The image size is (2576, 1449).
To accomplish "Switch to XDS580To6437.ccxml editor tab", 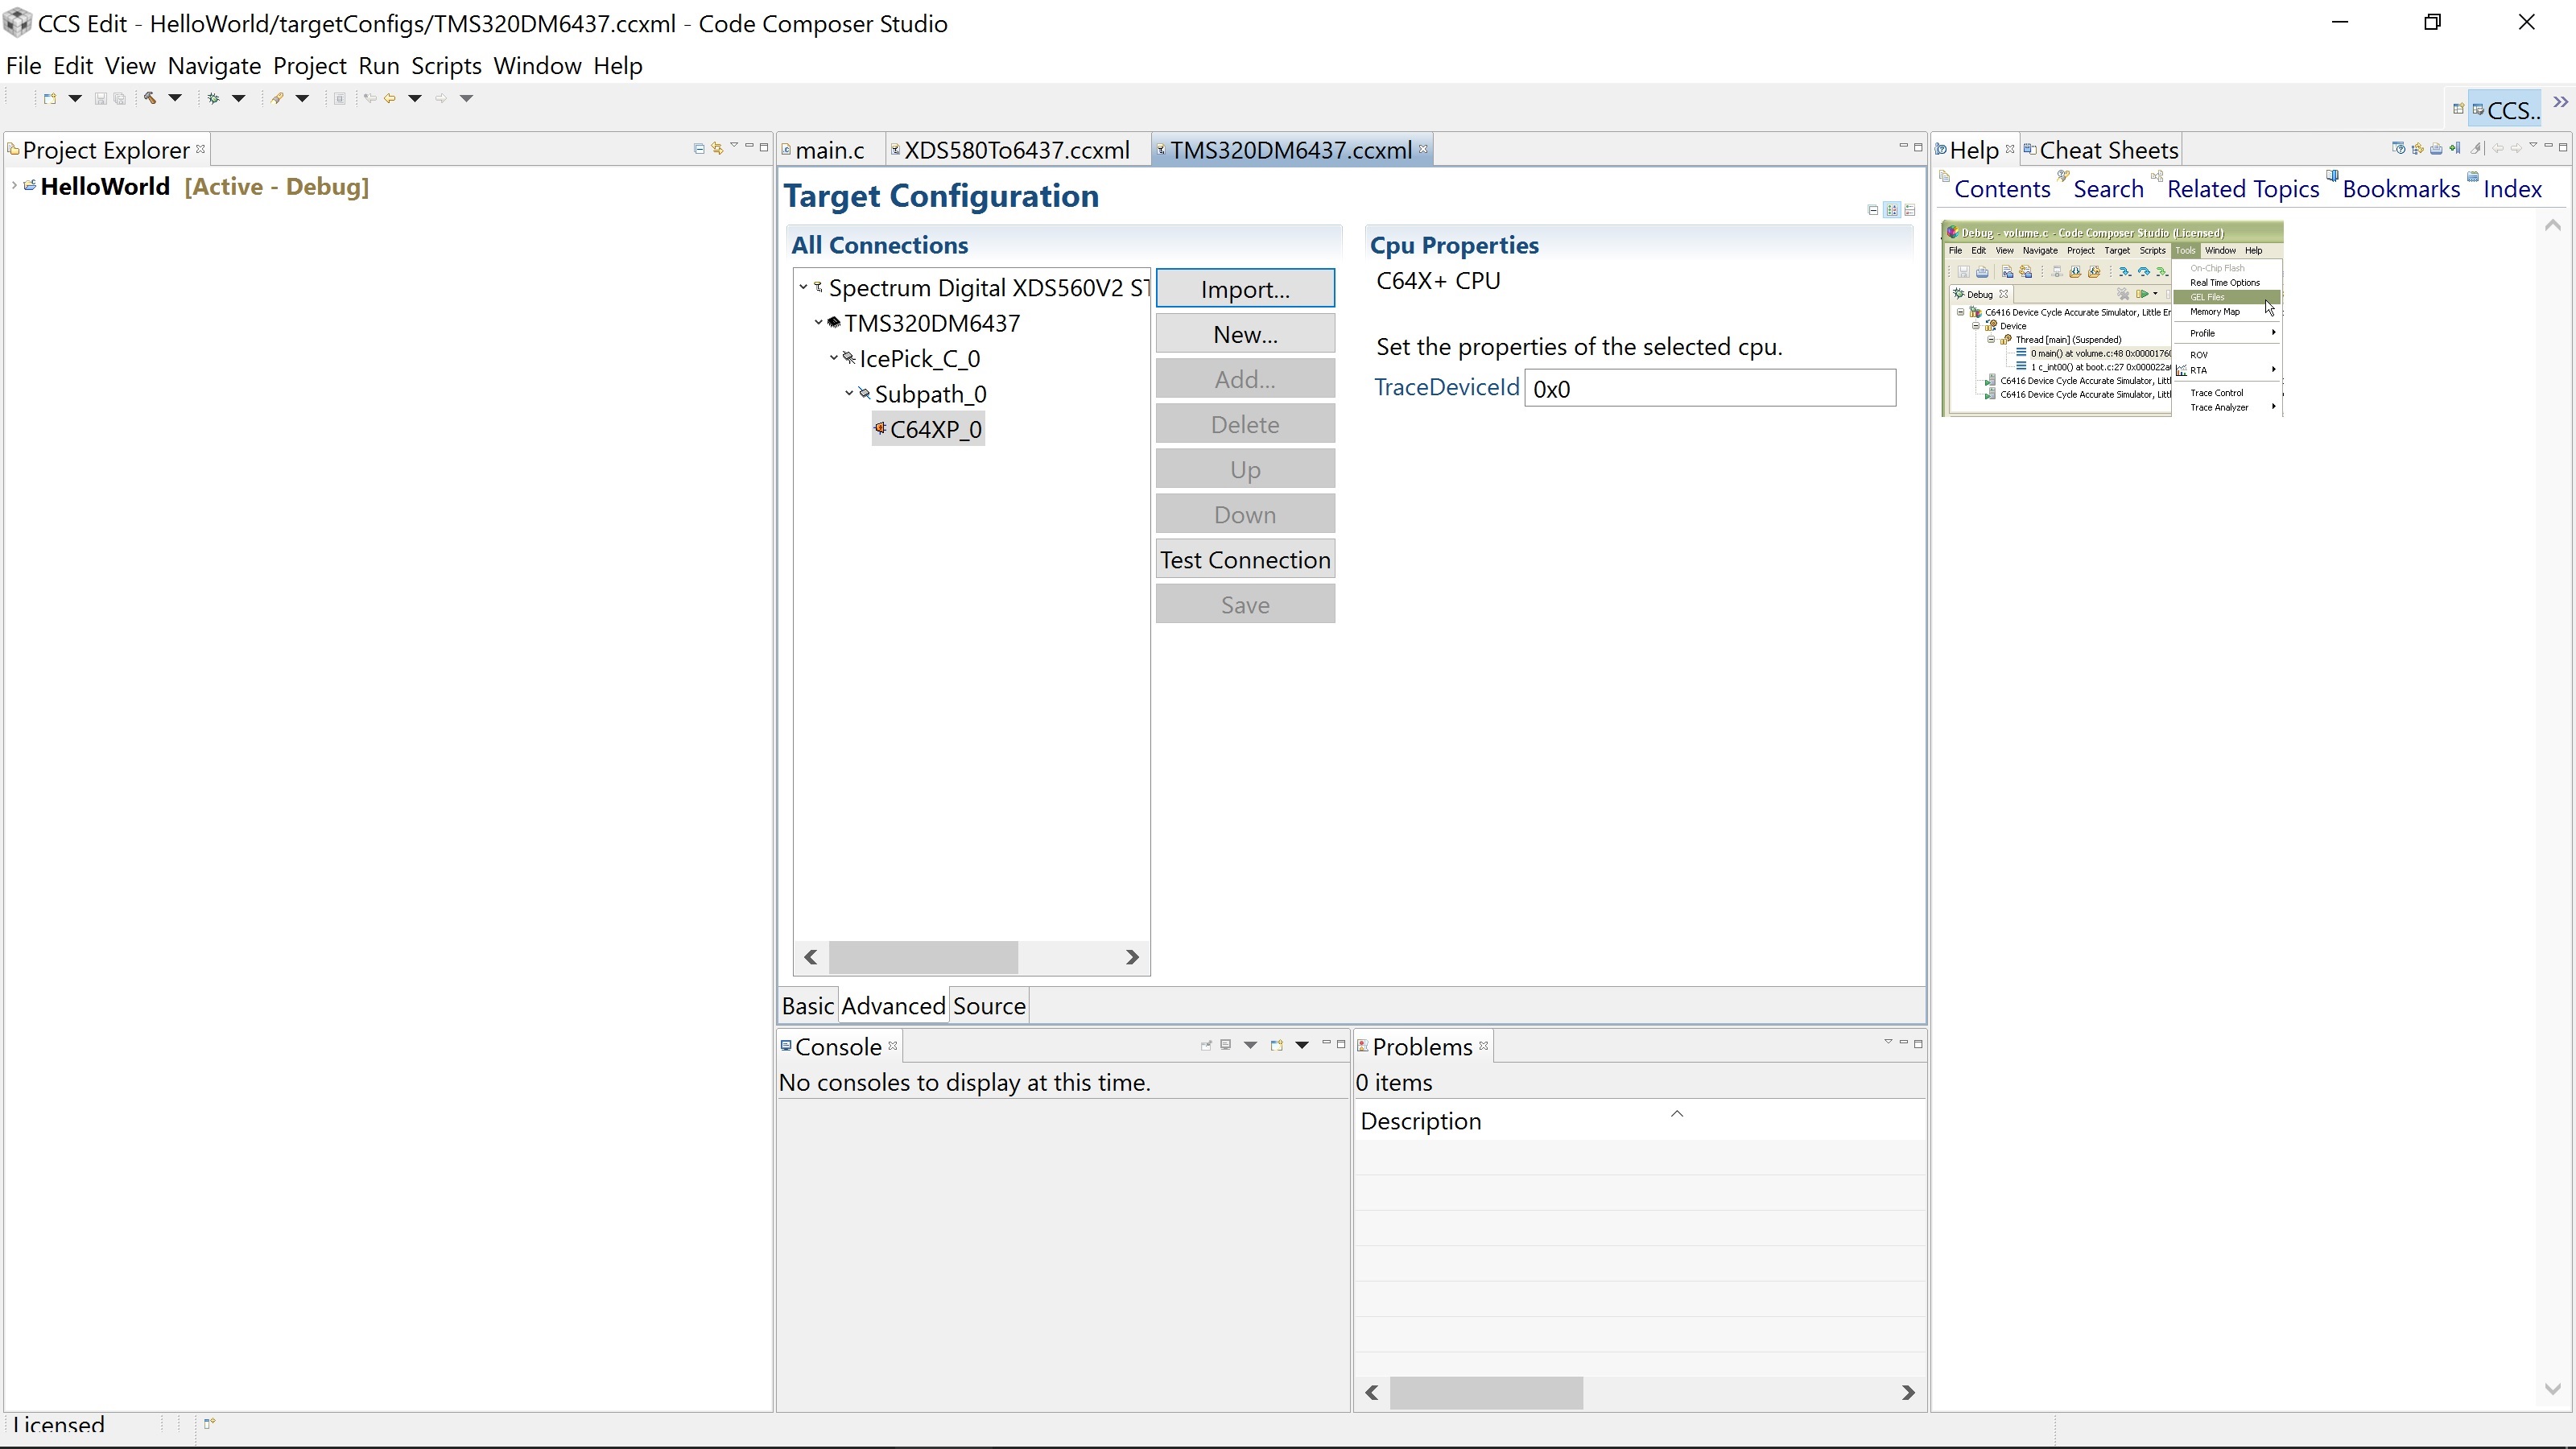I will click(x=1016, y=150).
